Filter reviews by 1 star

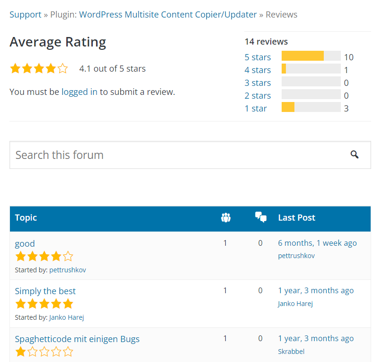point(256,108)
